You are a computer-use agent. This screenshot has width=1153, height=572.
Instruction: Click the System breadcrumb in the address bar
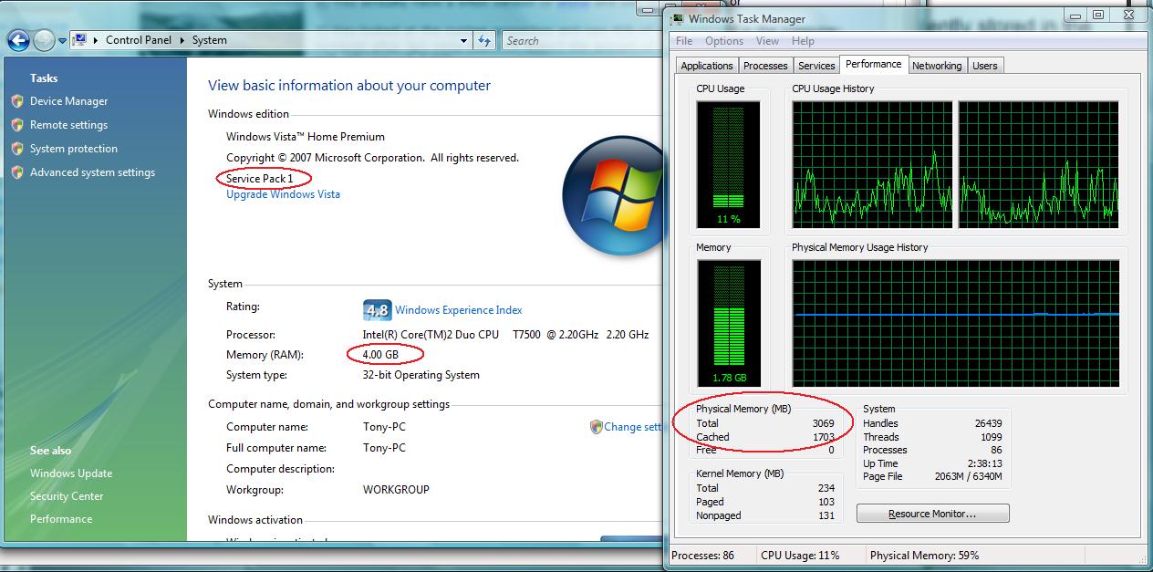pyautogui.click(x=210, y=40)
